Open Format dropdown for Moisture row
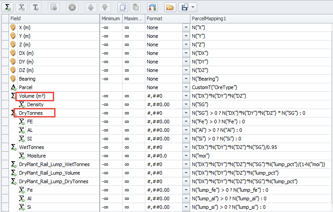The image size is (333, 212). (x=185, y=156)
